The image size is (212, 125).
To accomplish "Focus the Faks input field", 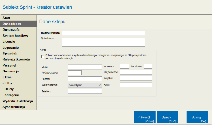I will pos(136,85).
